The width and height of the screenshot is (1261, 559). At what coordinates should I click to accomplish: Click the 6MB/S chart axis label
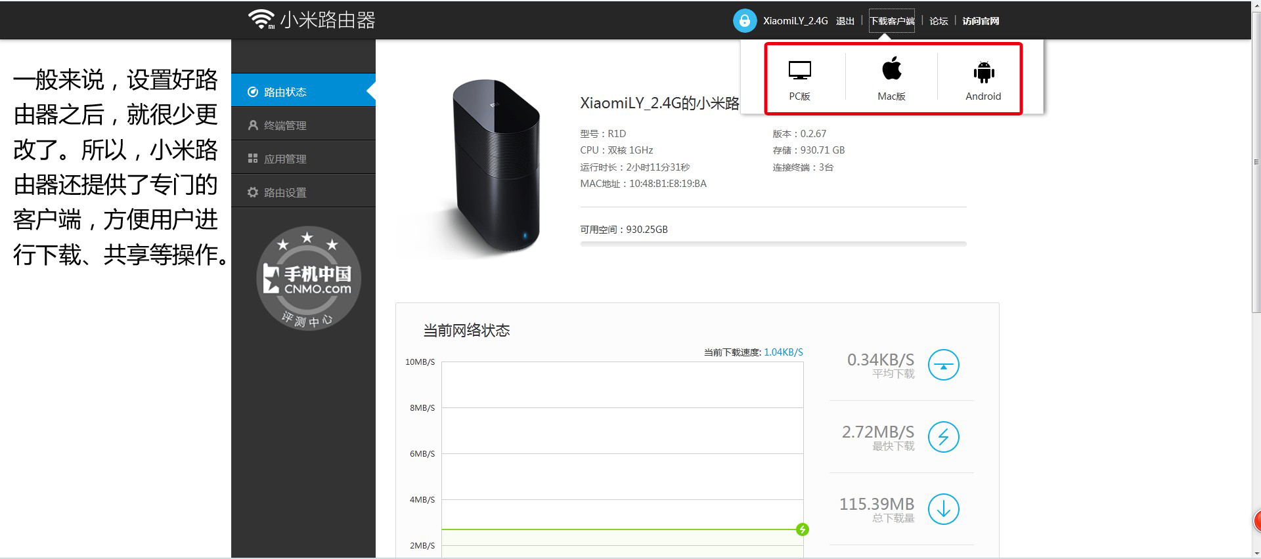422,454
